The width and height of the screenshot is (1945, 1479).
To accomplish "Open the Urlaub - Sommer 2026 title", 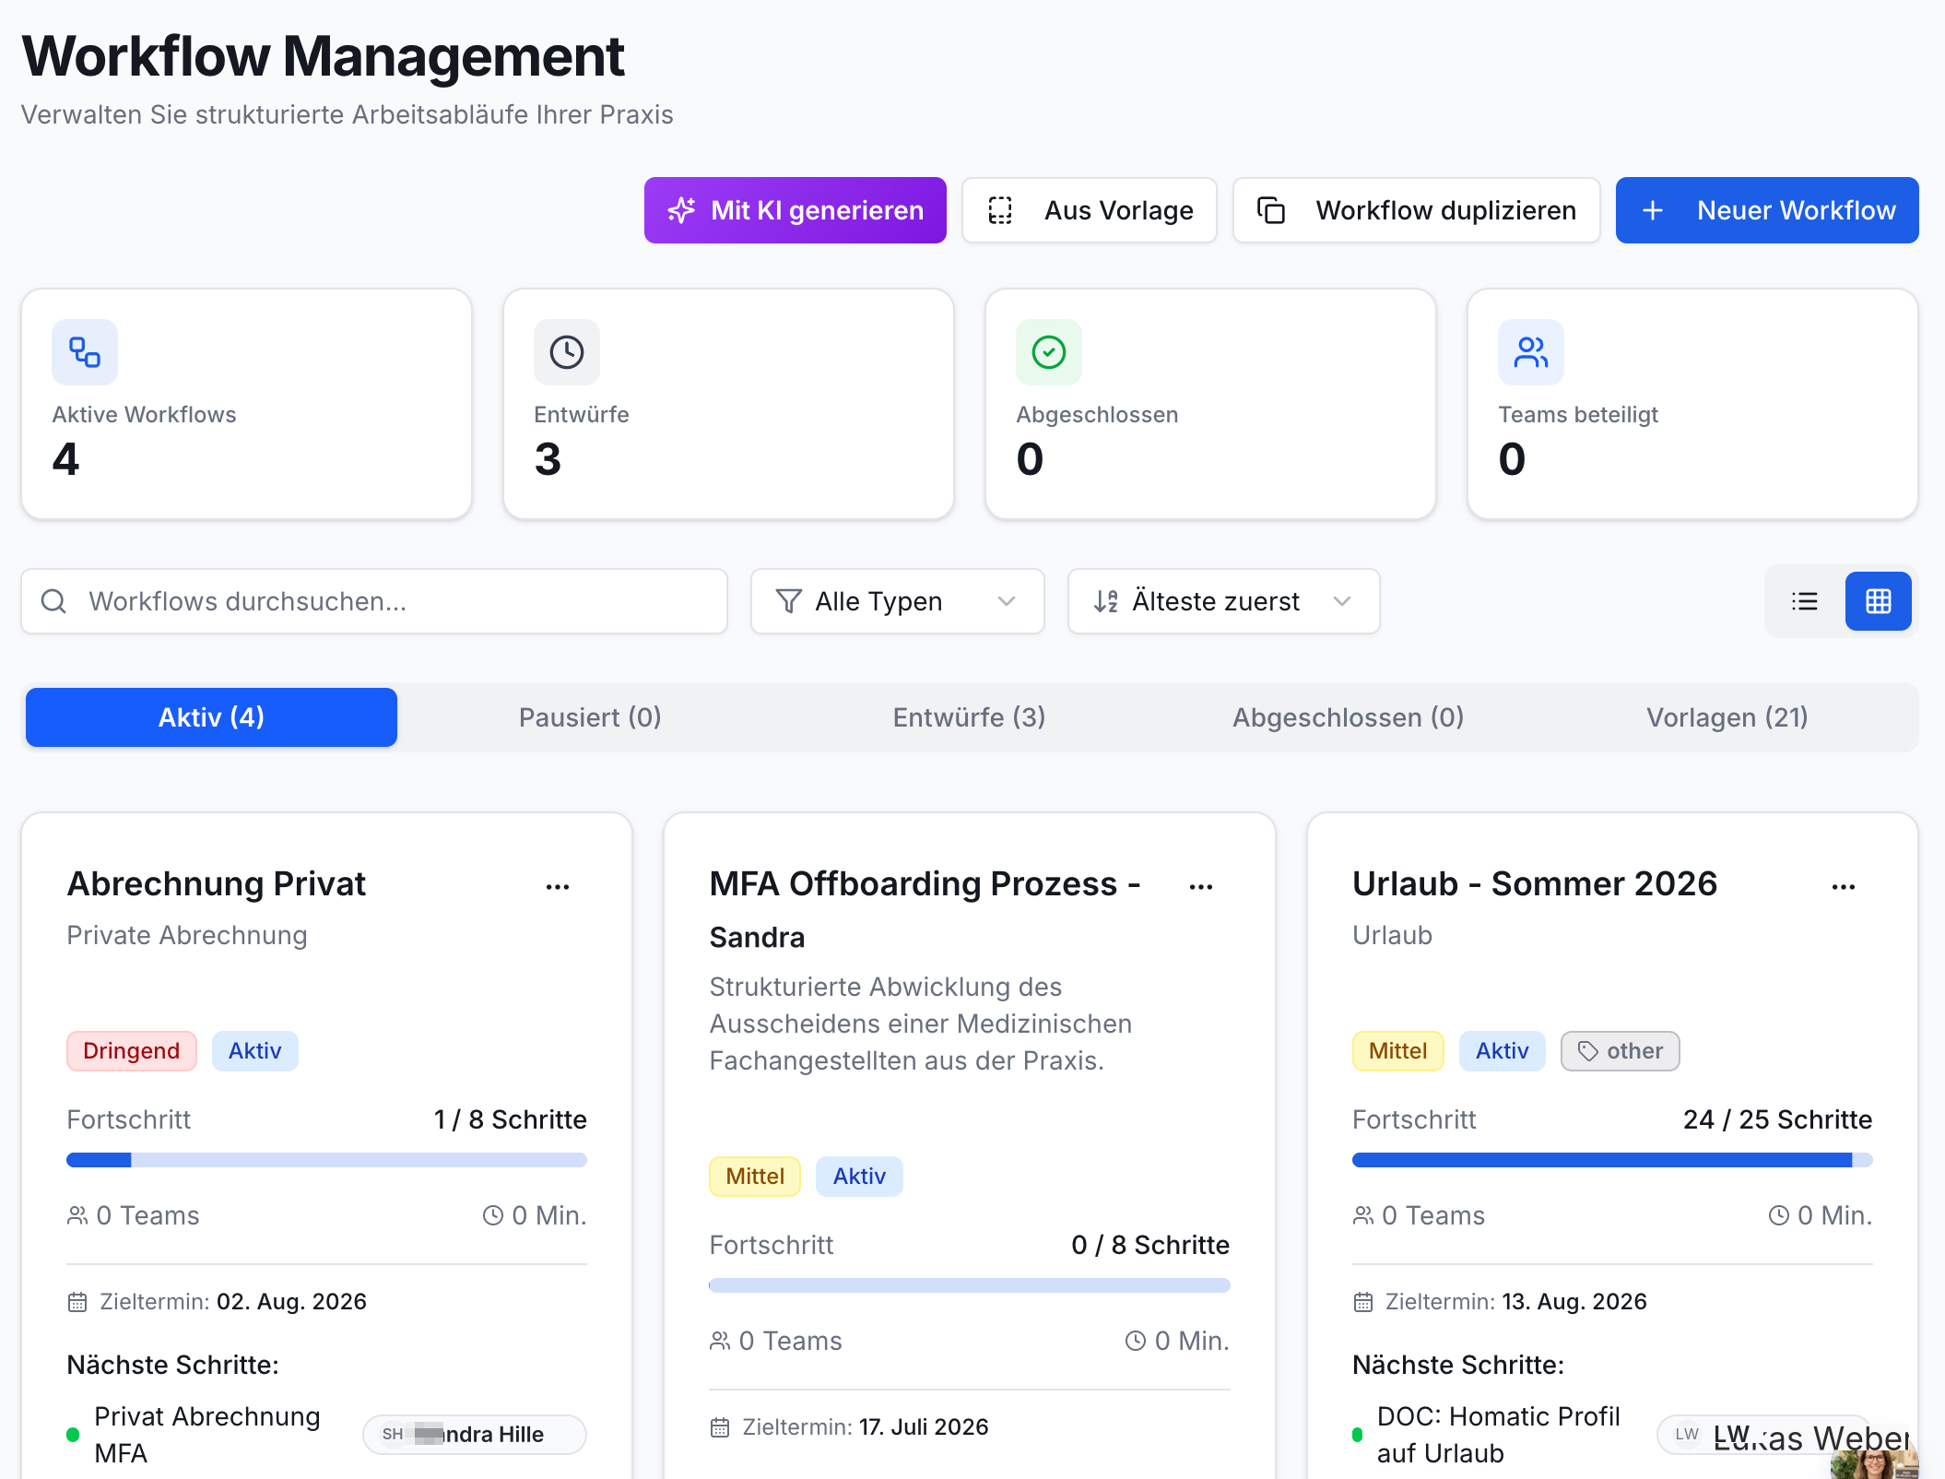I will click(x=1535, y=883).
